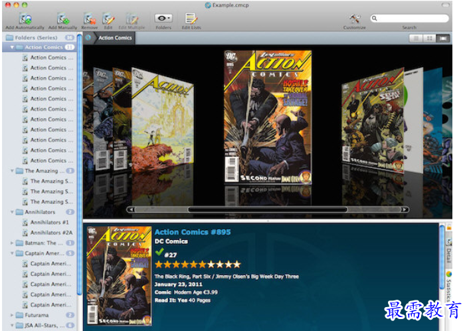Viewport: 467px width, 331px height.
Task: Click the search magnifier icon
Action: (x=375, y=19)
